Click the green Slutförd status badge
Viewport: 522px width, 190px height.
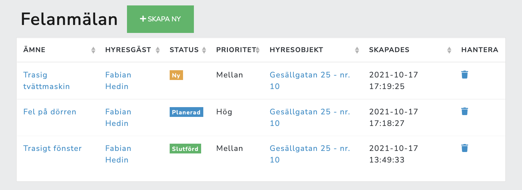click(185, 148)
